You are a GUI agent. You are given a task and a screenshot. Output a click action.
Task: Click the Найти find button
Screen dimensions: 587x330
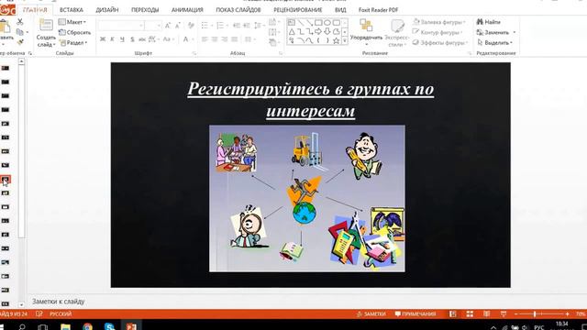[x=489, y=22]
